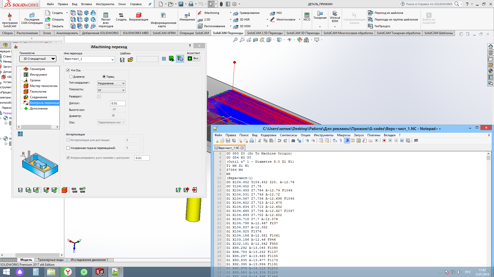Click Notepad++ Find binoculars icon
494x277 pixels.
[x=293, y=141]
